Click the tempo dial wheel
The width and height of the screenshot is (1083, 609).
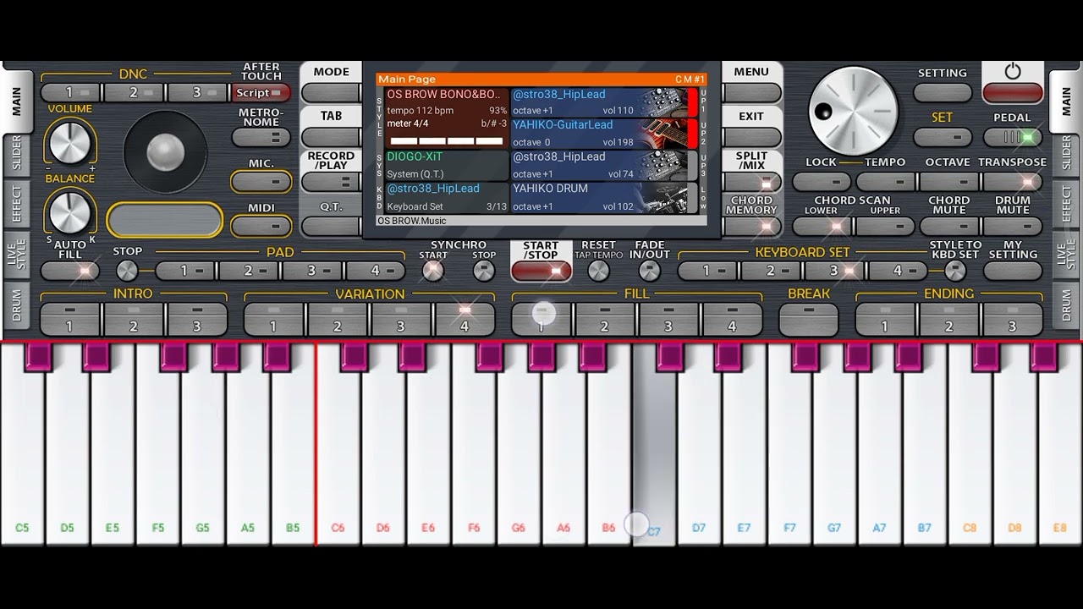click(x=853, y=111)
